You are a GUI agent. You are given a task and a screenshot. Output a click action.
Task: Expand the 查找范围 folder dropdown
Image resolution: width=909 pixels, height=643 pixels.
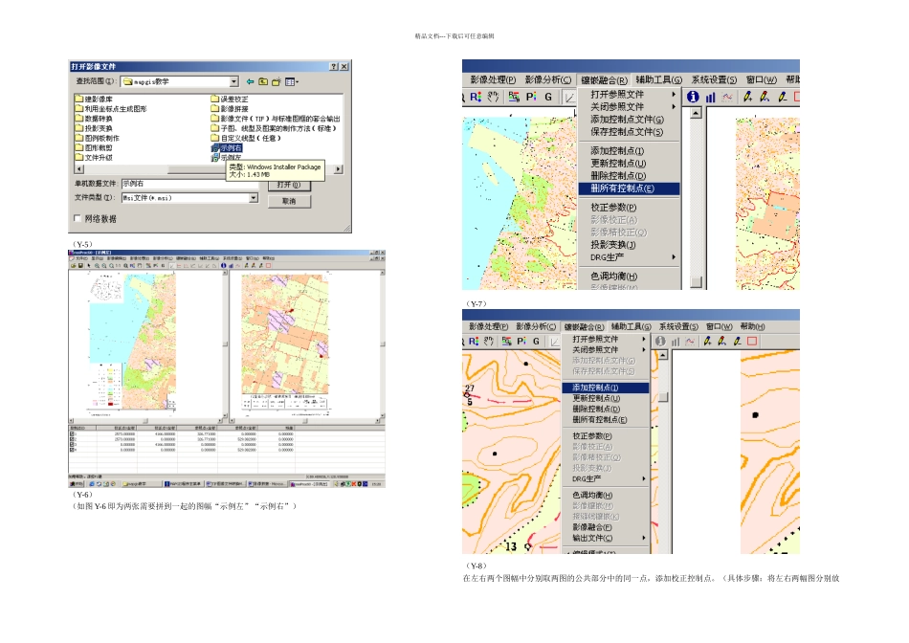click(x=233, y=82)
